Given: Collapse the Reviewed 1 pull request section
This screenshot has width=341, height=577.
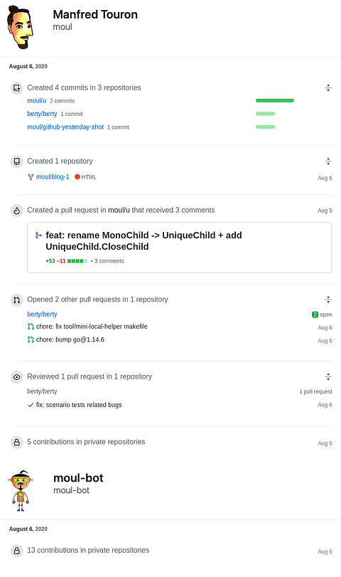Looking at the screenshot, I should point(328,376).
